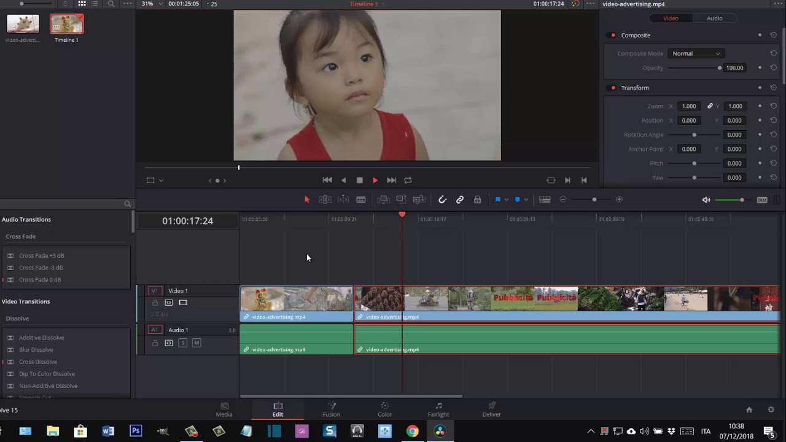Toggle Loop playback in the viewer
Image resolution: width=786 pixels, height=442 pixels.
point(408,180)
